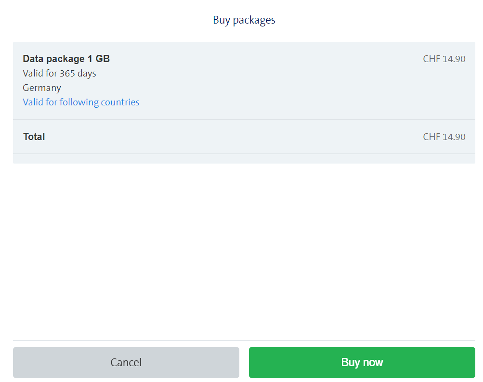Viewport: 483px width, 382px height.
Task: Click the Valid for 365 days text
Action: 59,73
